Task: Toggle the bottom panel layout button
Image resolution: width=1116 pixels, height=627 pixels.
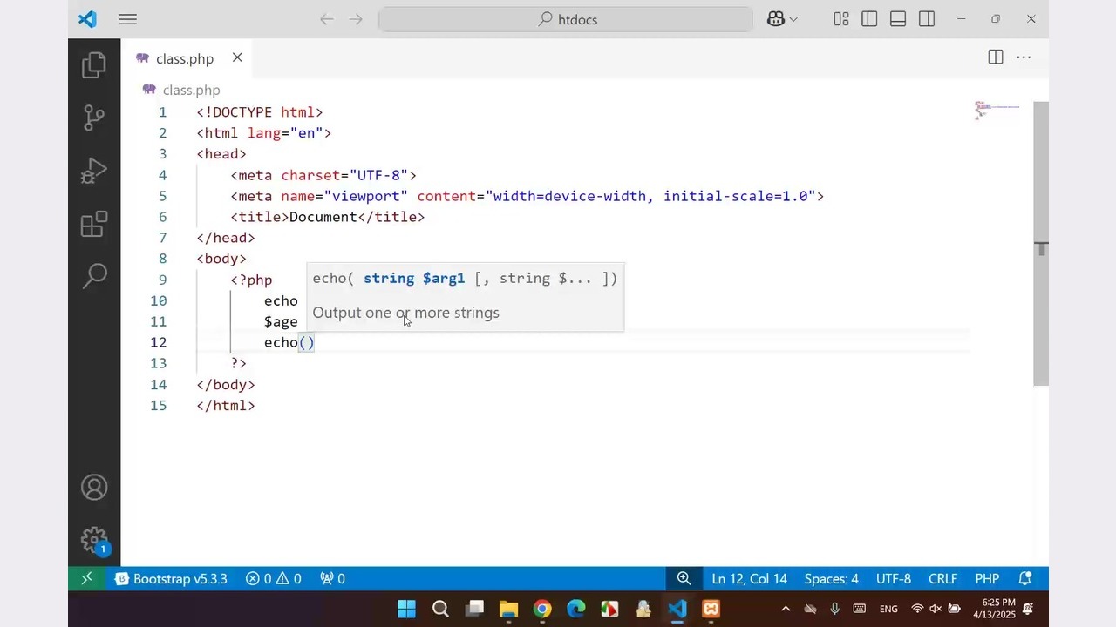Action: [898, 19]
